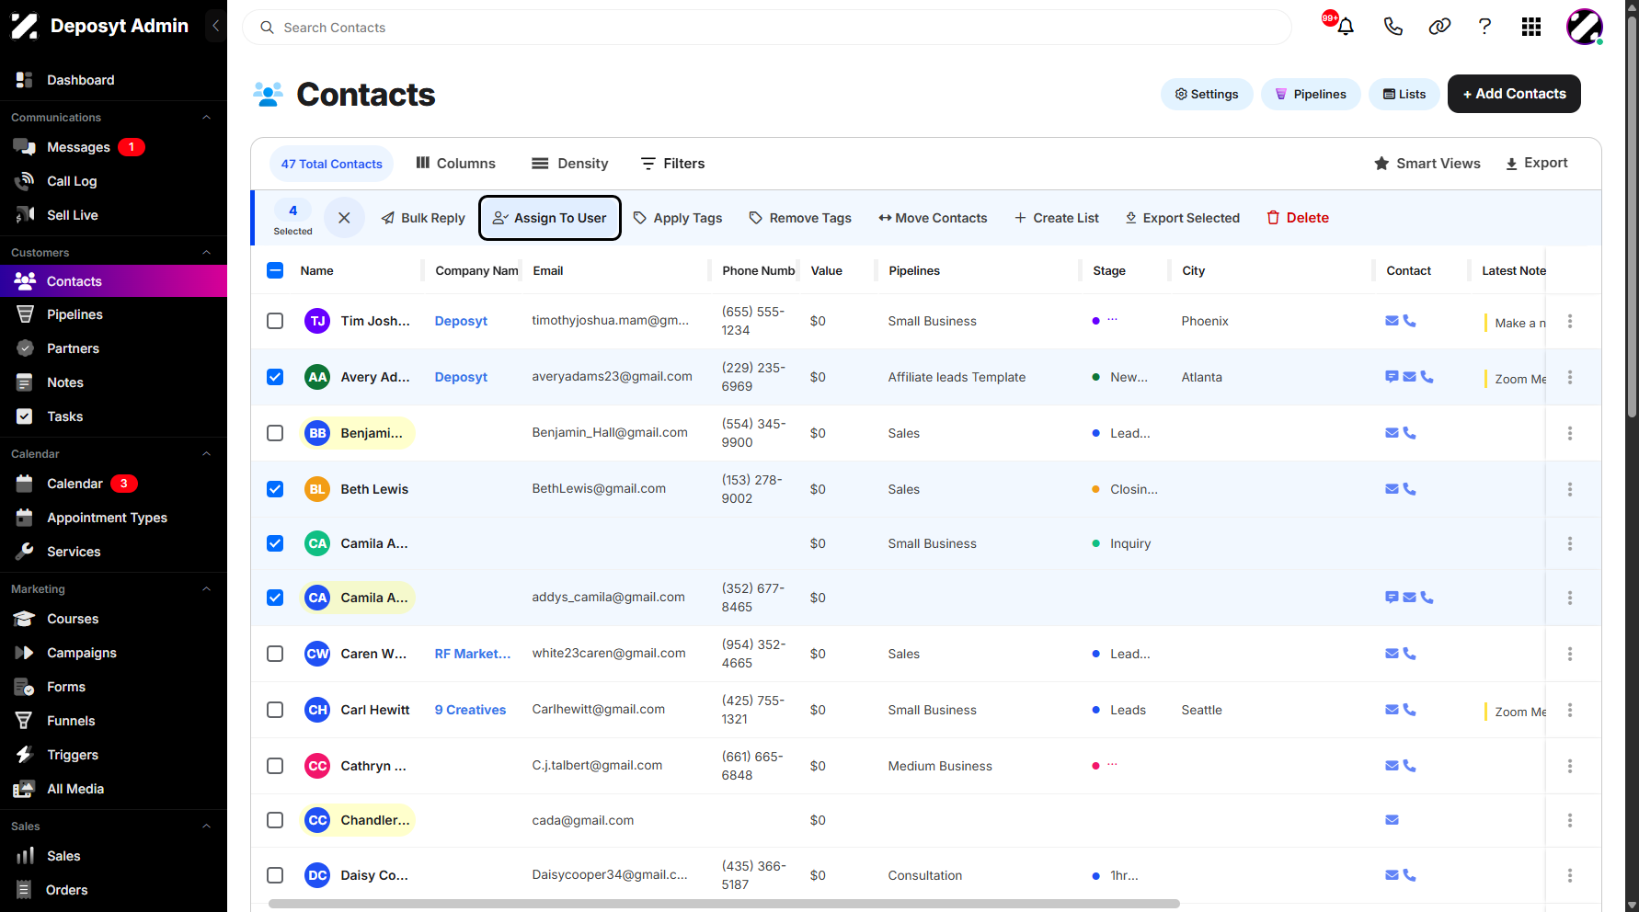Uncheck the Camila row without email
The image size is (1639, 912).
click(275, 543)
